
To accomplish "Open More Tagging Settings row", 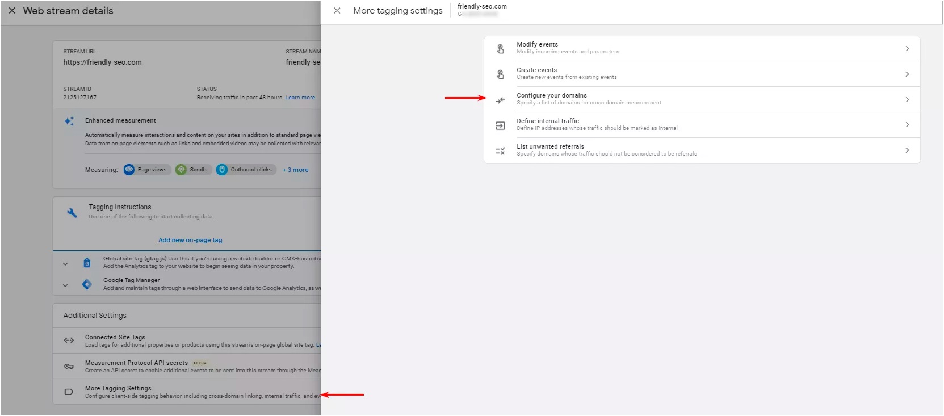I will 187,392.
